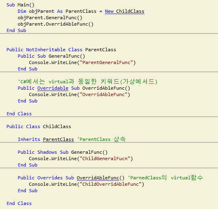Click the underlined 'ParentClass' after Inherits
Image resolution: width=218 pixels, height=209 pixels.
click(58, 139)
